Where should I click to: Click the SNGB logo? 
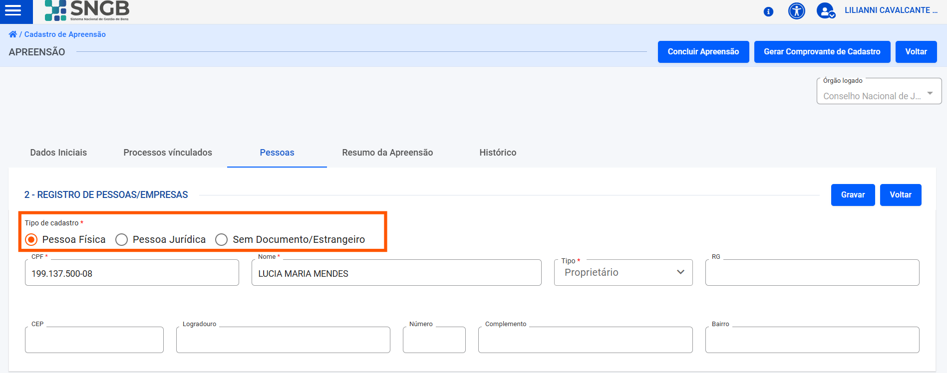(87, 10)
